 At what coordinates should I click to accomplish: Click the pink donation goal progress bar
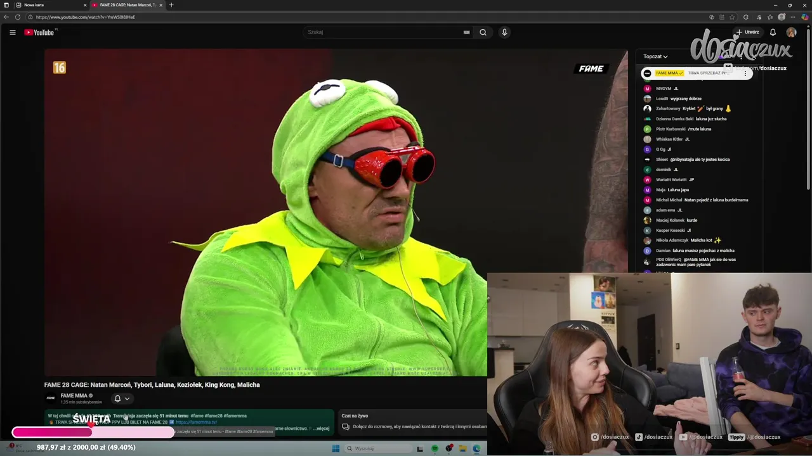coord(93,433)
